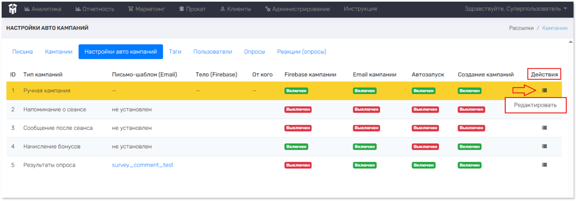Viewport: 576px width, 201px height.
Task: Choose Редактировать from the actions popup
Action: point(535,105)
